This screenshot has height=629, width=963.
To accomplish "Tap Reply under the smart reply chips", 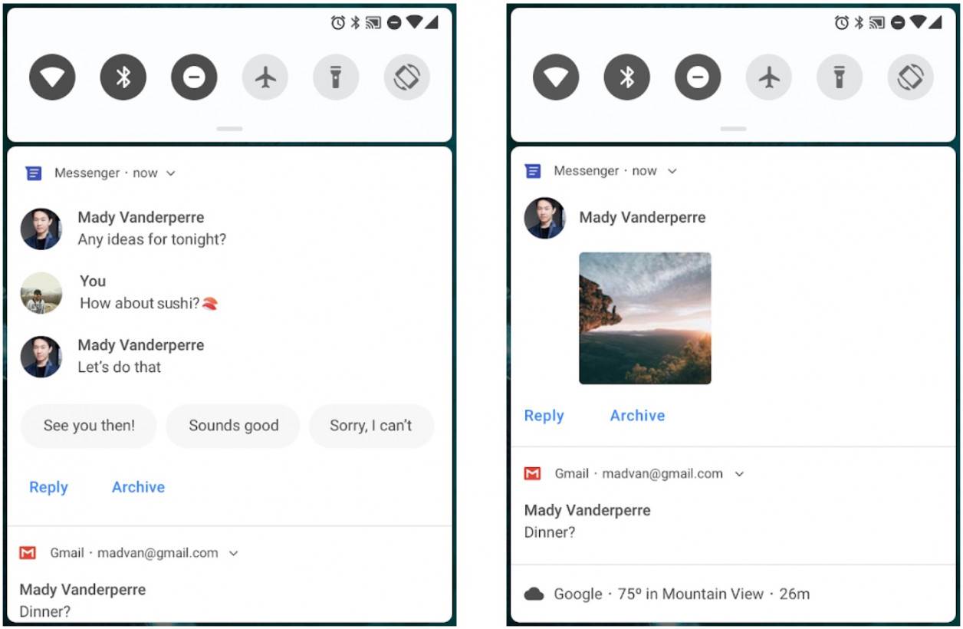I will coord(48,487).
